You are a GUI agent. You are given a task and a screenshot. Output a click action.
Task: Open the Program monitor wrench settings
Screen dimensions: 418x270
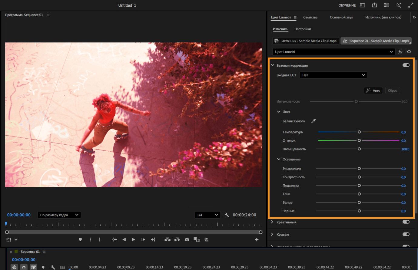(x=227, y=215)
